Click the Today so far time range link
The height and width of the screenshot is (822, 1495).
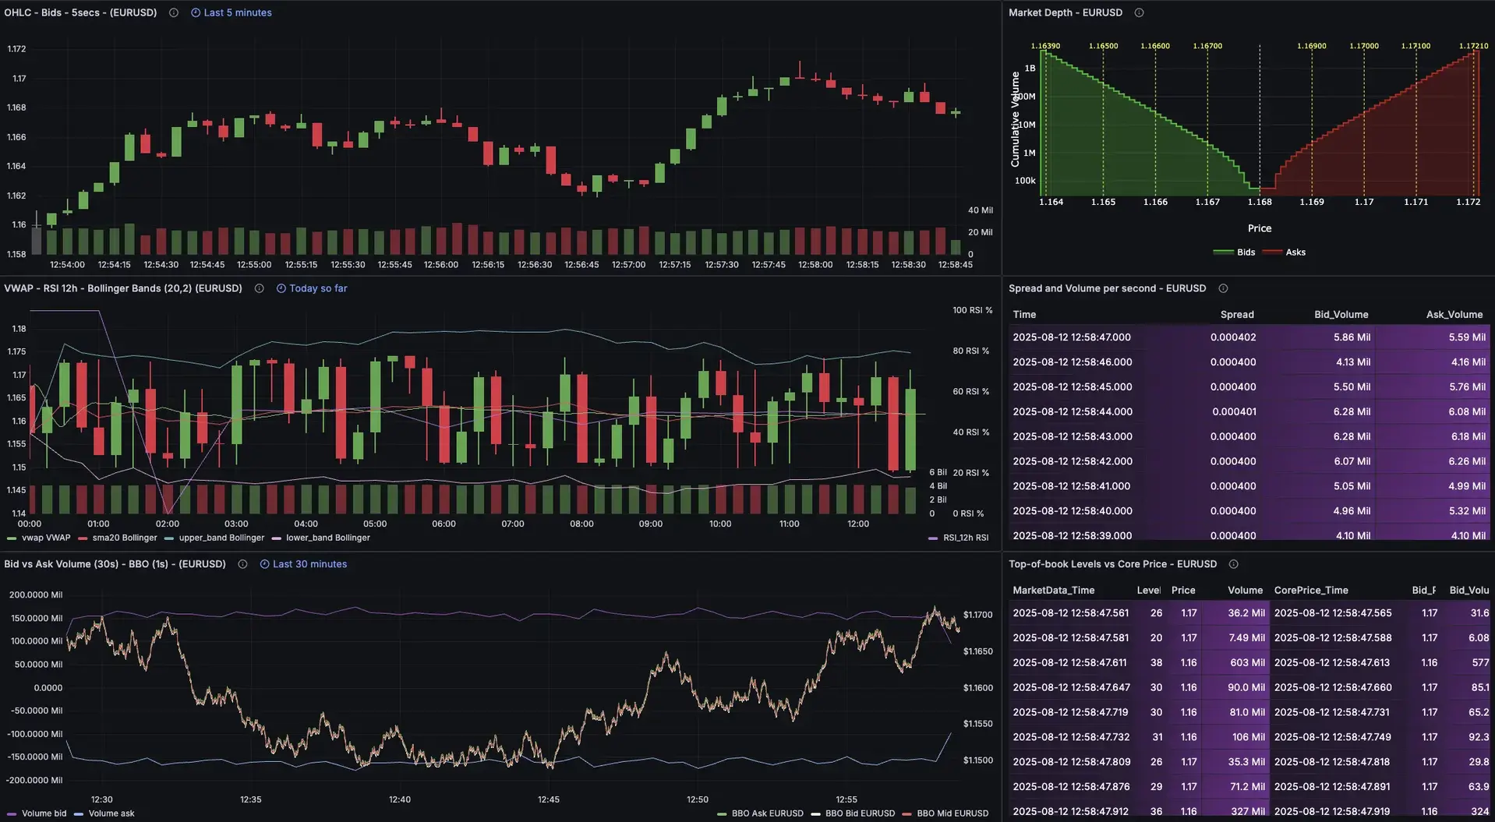pos(316,288)
